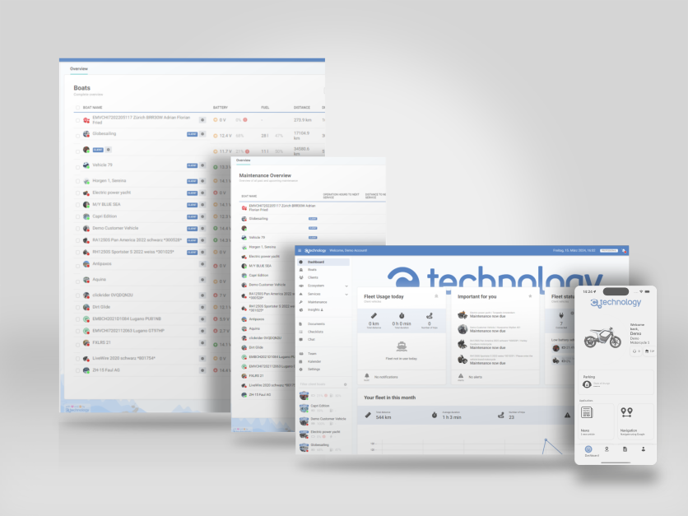Click the white badge in dashboard header
Image resolution: width=688 pixels, height=516 pixels.
[x=608, y=250]
